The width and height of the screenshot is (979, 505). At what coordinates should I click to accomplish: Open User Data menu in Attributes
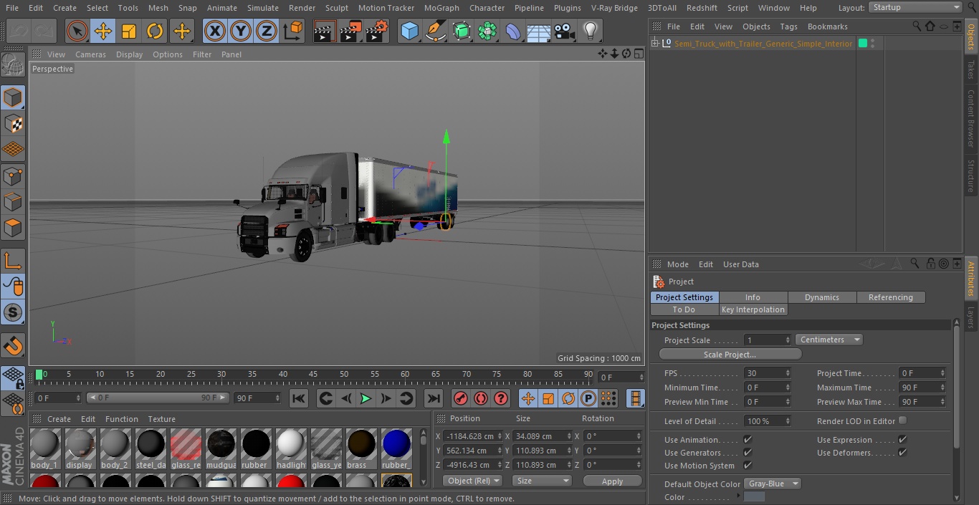pos(740,264)
